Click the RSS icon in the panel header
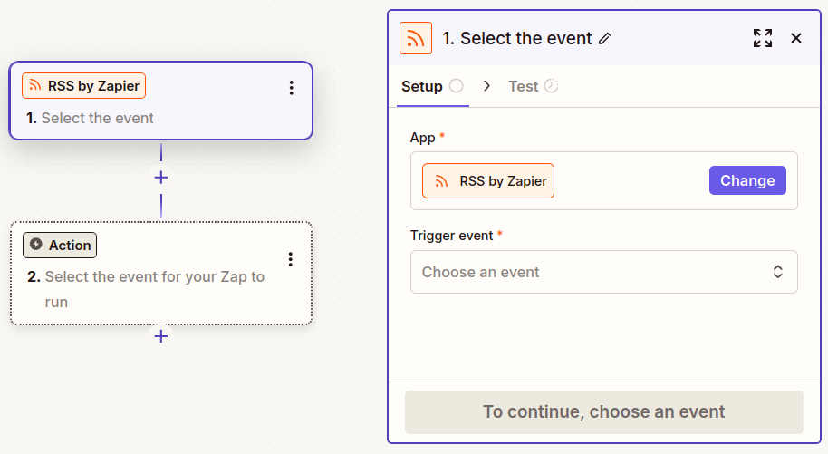Image resolution: width=828 pixels, height=454 pixels. (416, 38)
